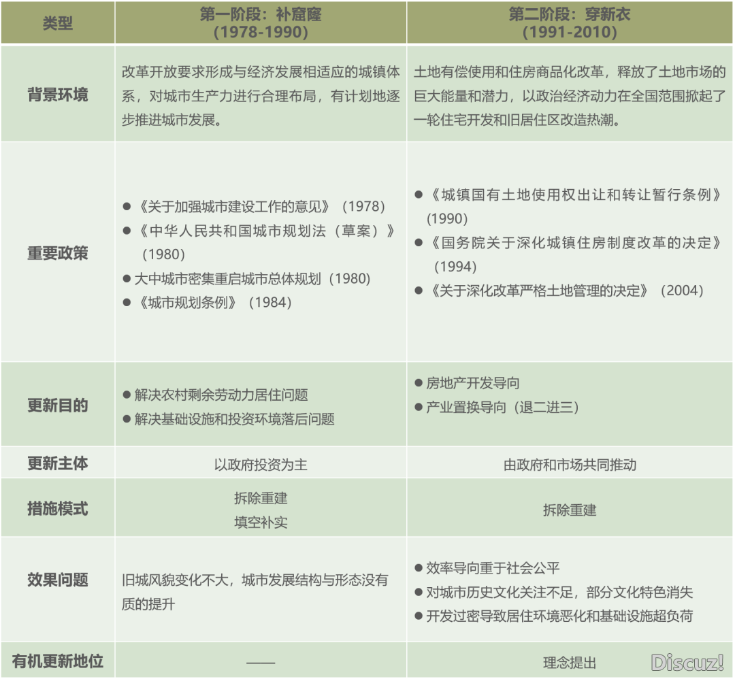Click the Discuz! watermark logo

(687, 662)
